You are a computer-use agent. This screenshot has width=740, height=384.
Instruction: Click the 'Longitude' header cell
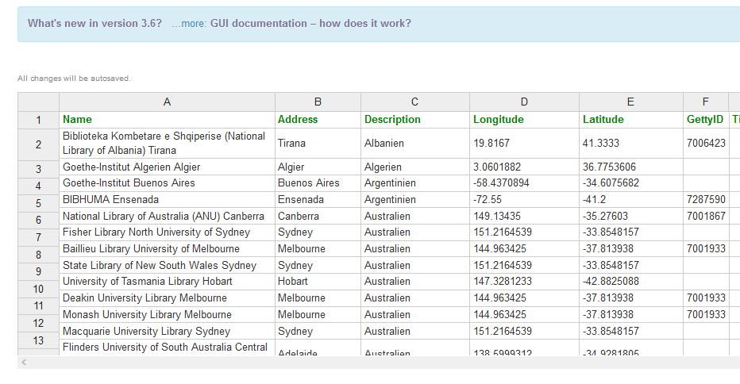click(524, 120)
